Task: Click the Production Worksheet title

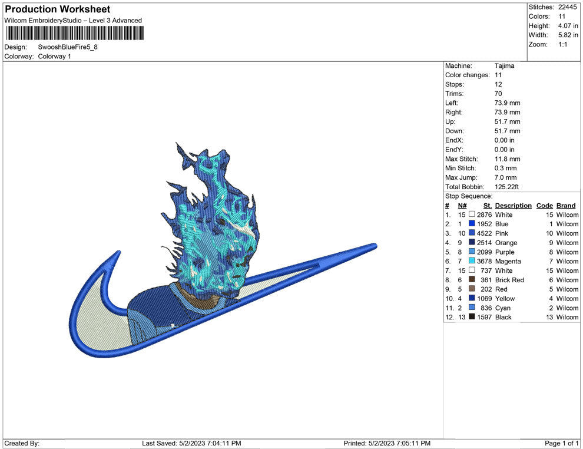Action: tap(57, 9)
